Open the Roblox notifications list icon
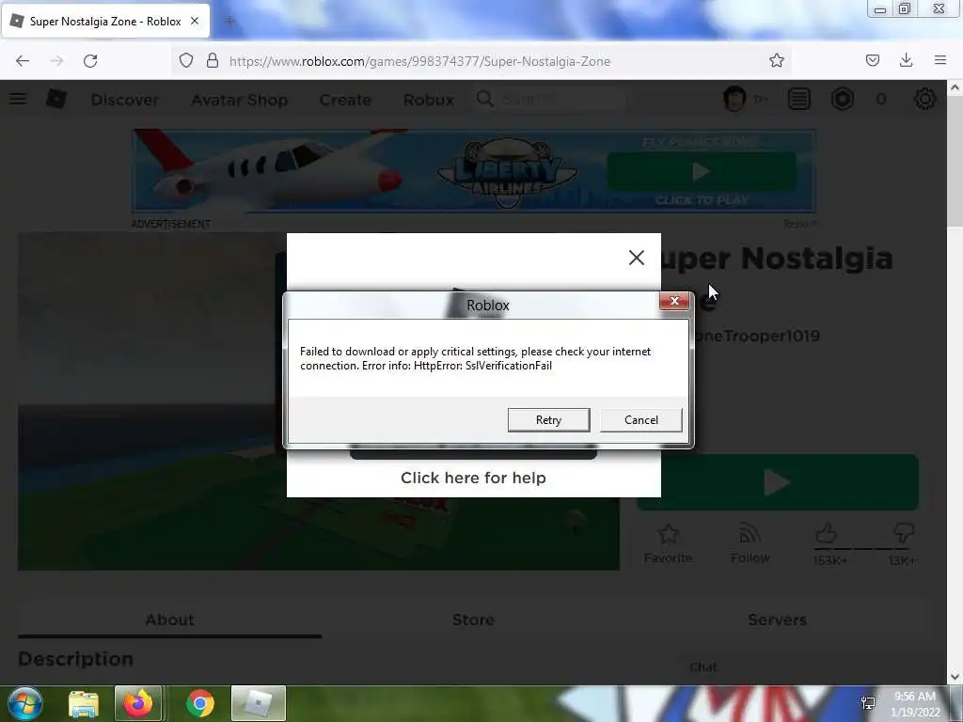The height and width of the screenshot is (722, 963). (x=799, y=99)
